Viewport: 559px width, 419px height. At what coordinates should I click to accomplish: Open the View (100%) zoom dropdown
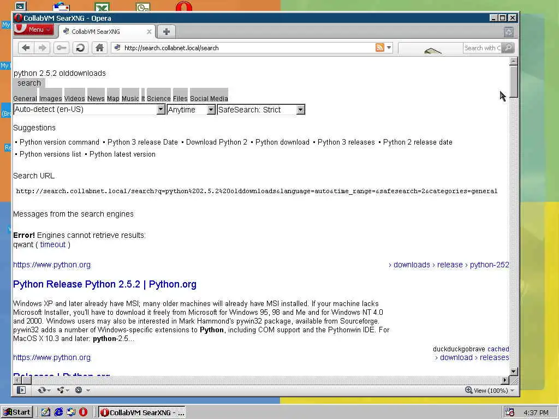click(494, 391)
